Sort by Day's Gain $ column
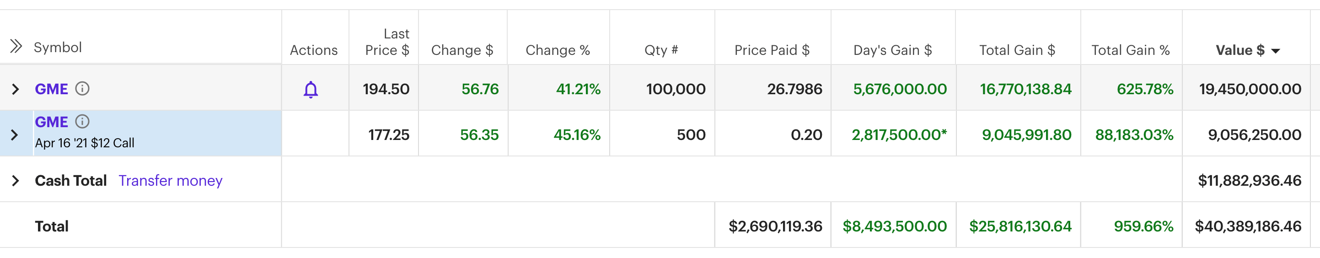The height and width of the screenshot is (258, 1320). pyautogui.click(x=892, y=50)
